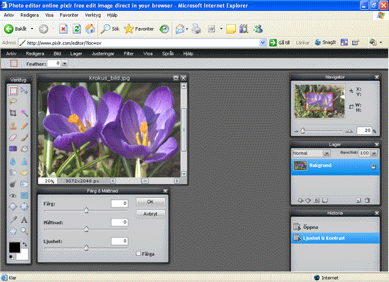Expand the Opacitet dropdown arrow

point(374,153)
